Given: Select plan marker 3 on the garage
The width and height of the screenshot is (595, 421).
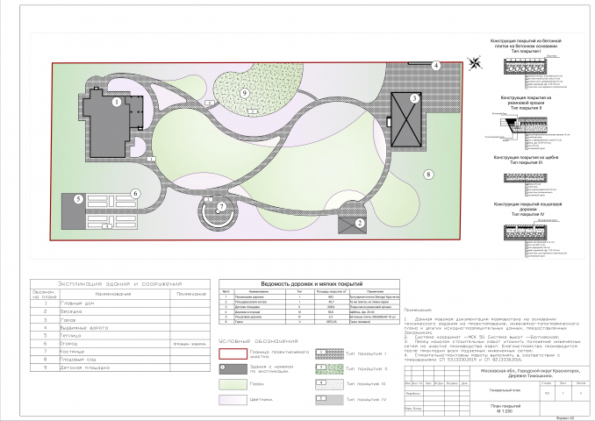Looking at the screenshot, I should [414, 98].
